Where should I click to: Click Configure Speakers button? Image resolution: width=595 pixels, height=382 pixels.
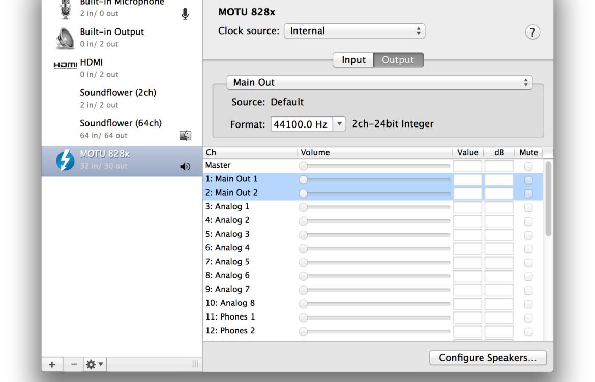[488, 358]
